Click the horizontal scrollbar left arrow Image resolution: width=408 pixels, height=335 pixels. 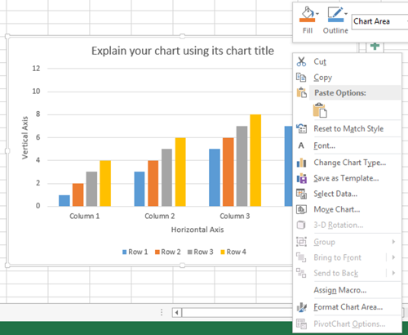click(177, 312)
